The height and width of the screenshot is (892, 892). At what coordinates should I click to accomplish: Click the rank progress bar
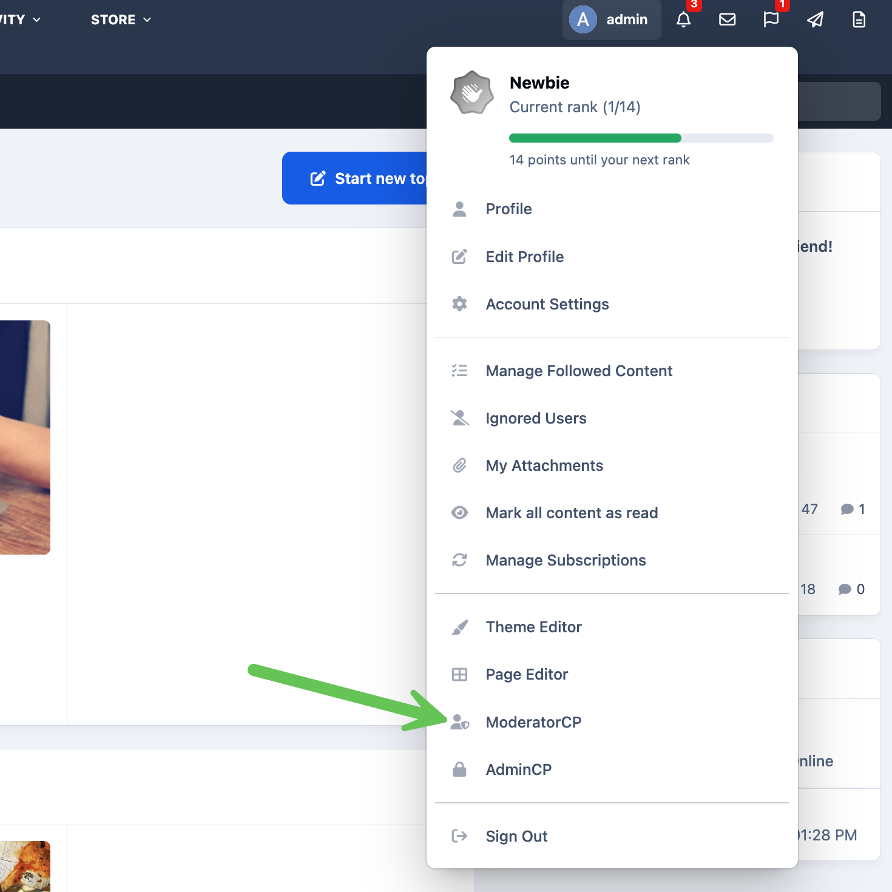(641, 138)
